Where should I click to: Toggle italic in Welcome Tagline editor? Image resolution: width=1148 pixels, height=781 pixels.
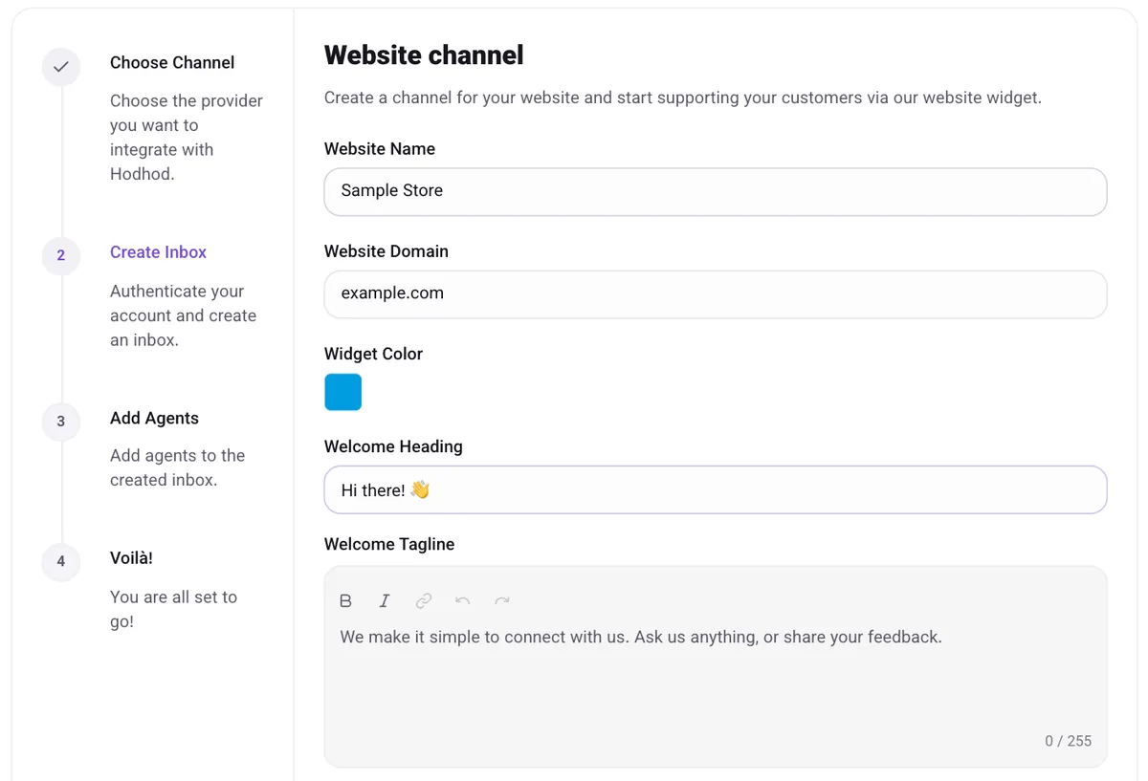[x=385, y=600]
